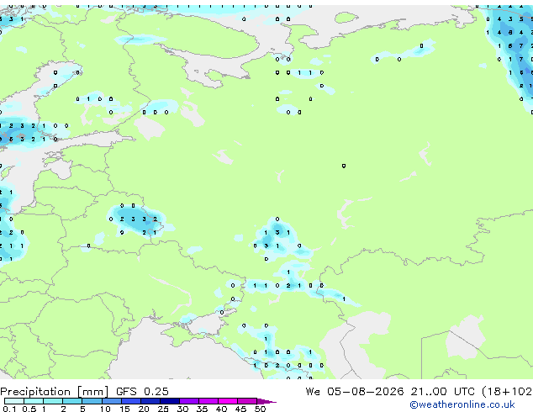
Task: Select the '21..00 UTC' time text
Action: pos(442,391)
